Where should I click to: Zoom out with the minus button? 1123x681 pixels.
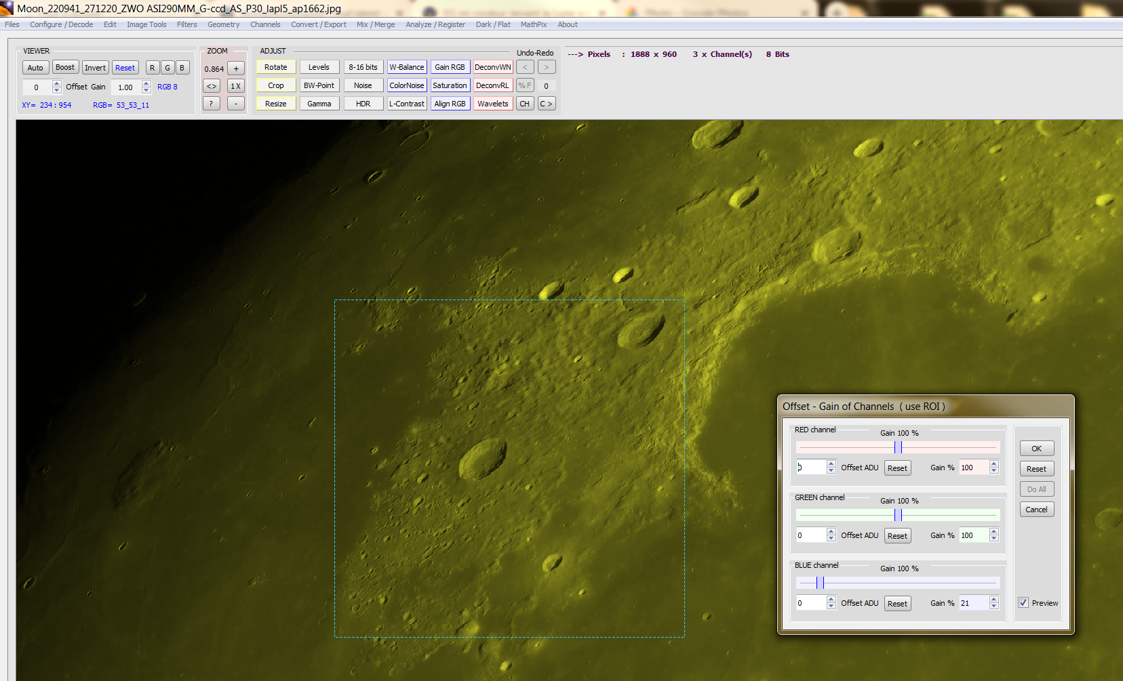click(x=236, y=104)
